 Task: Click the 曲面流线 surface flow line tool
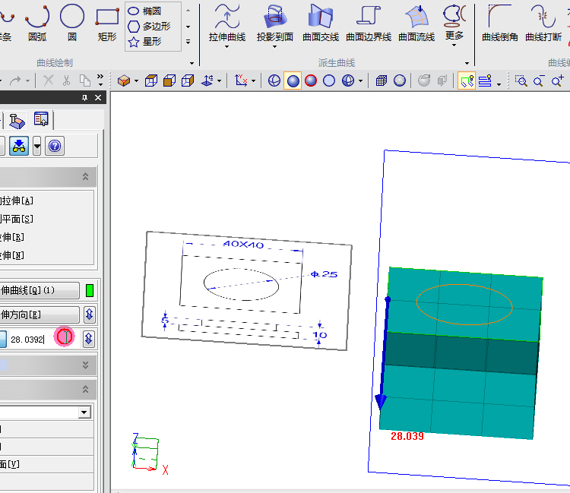[x=416, y=23]
